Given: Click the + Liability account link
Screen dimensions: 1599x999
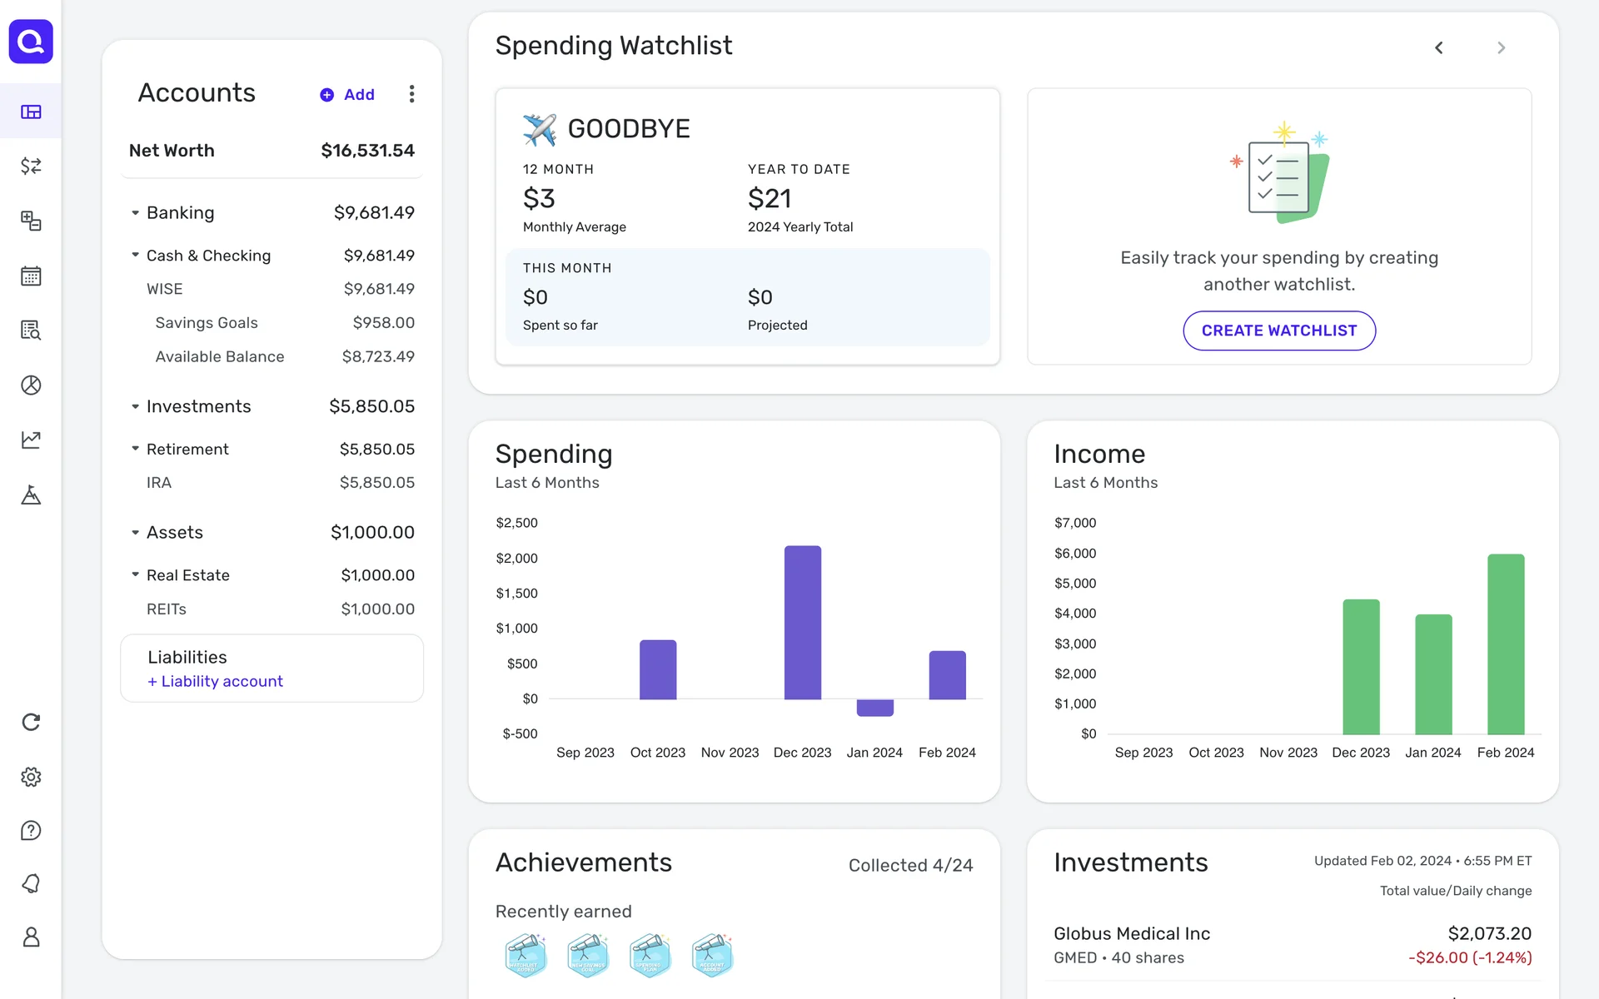Looking at the screenshot, I should [216, 681].
